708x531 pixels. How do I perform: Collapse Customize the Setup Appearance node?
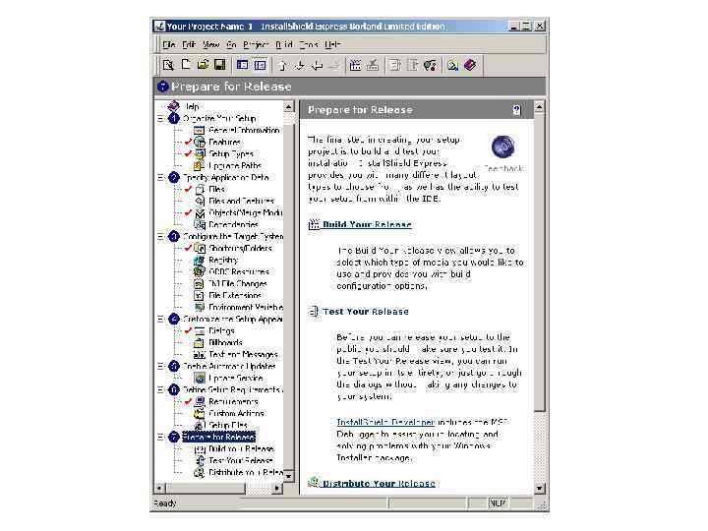click(160, 320)
